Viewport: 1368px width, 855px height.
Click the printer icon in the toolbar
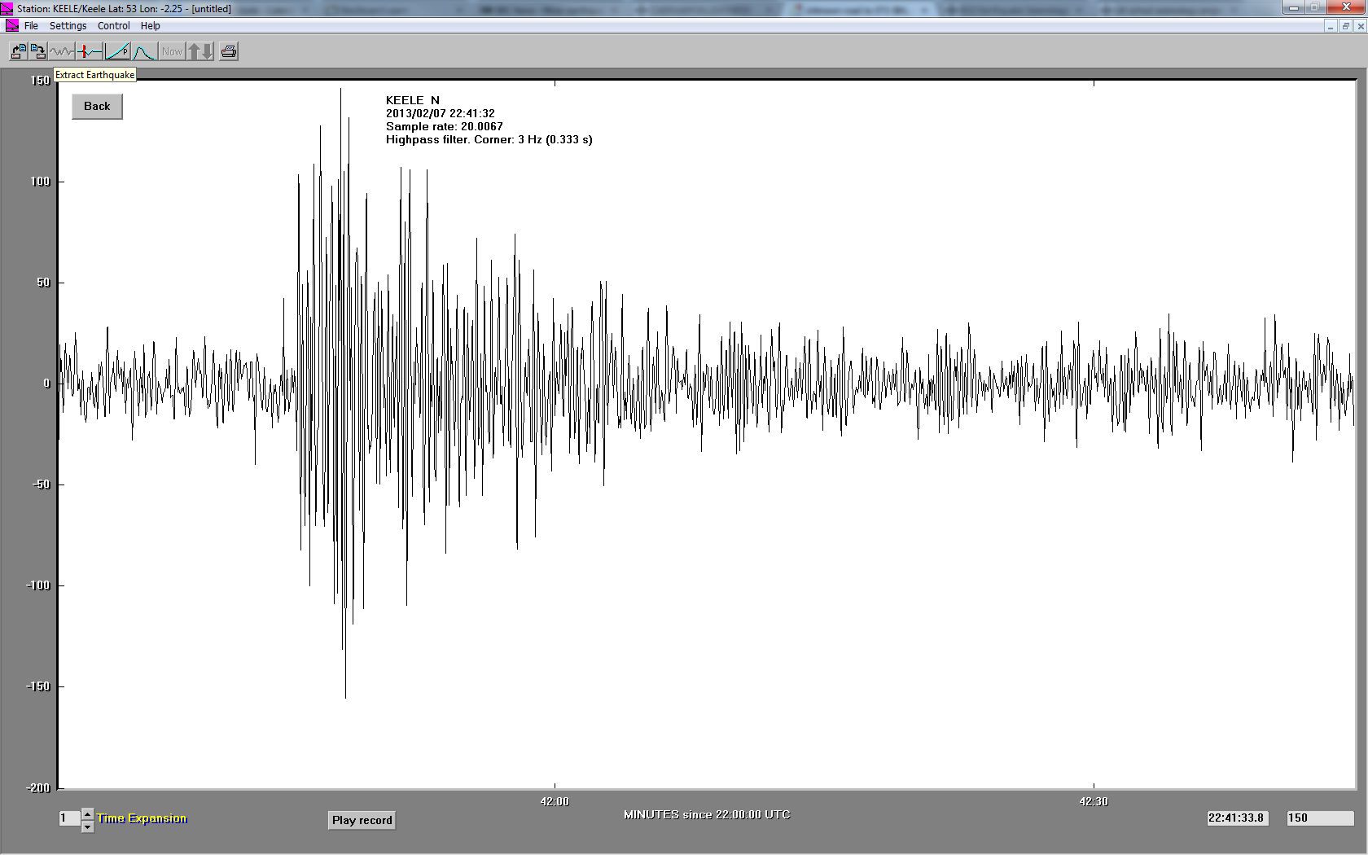pyautogui.click(x=229, y=51)
